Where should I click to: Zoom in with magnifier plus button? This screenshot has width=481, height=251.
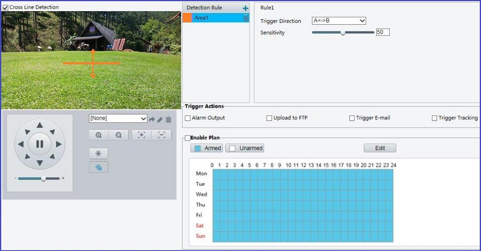click(x=98, y=135)
